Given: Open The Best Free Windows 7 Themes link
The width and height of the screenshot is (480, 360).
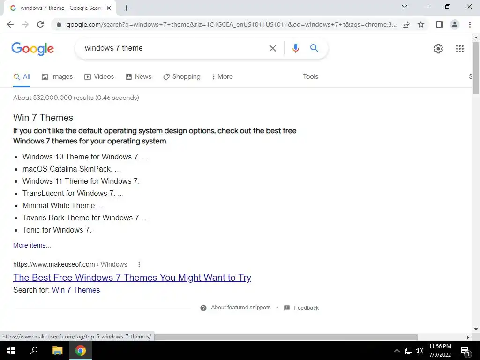Looking at the screenshot, I should click(132, 277).
